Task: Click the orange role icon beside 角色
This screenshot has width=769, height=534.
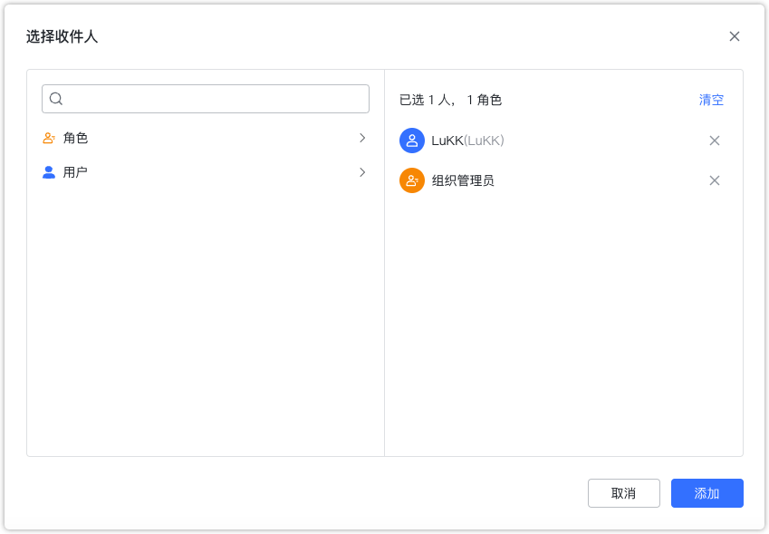Action: click(x=49, y=138)
